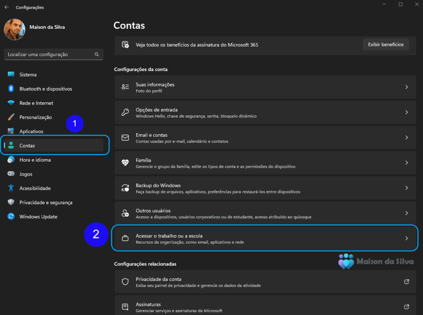Open Assinaturas external link icon
423x315 pixels.
(406, 307)
